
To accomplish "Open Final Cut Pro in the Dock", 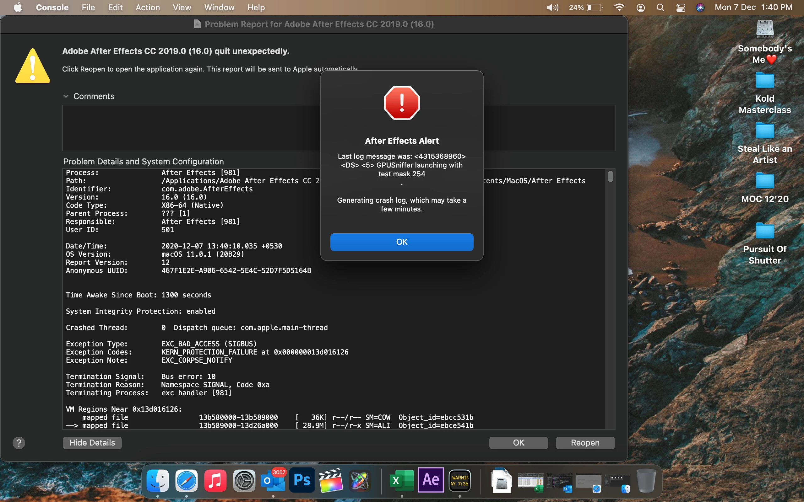I will 331,480.
